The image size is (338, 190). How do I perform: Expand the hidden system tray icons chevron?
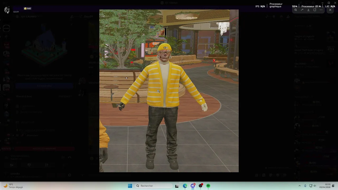299,186
